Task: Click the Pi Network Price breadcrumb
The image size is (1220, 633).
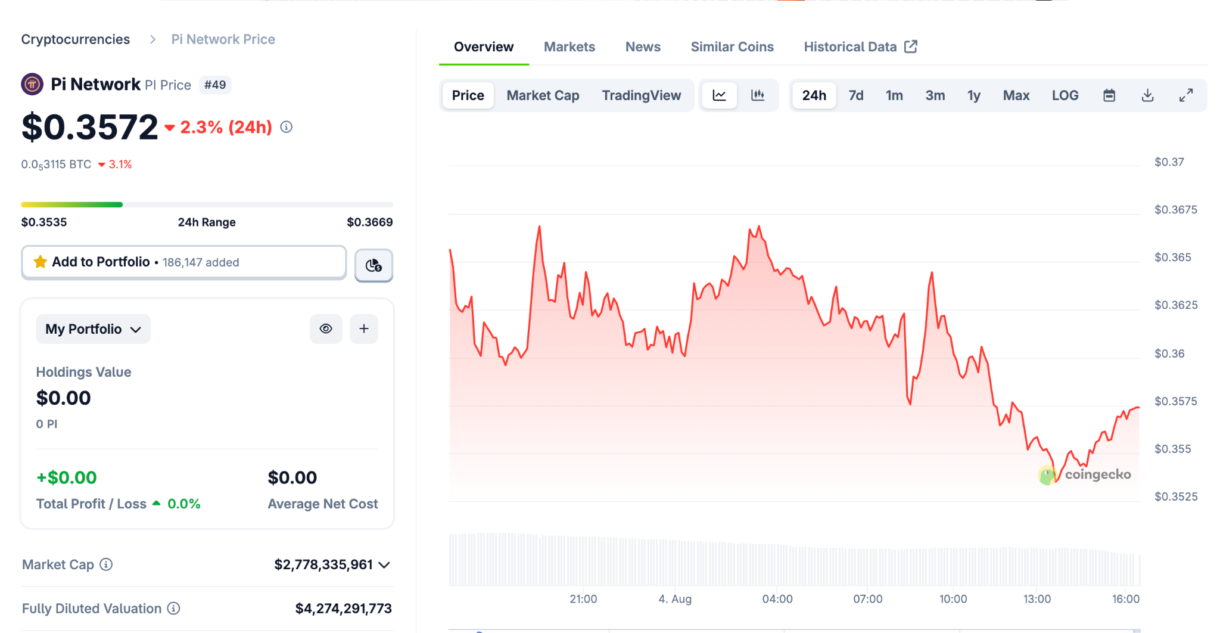Action: pos(223,39)
